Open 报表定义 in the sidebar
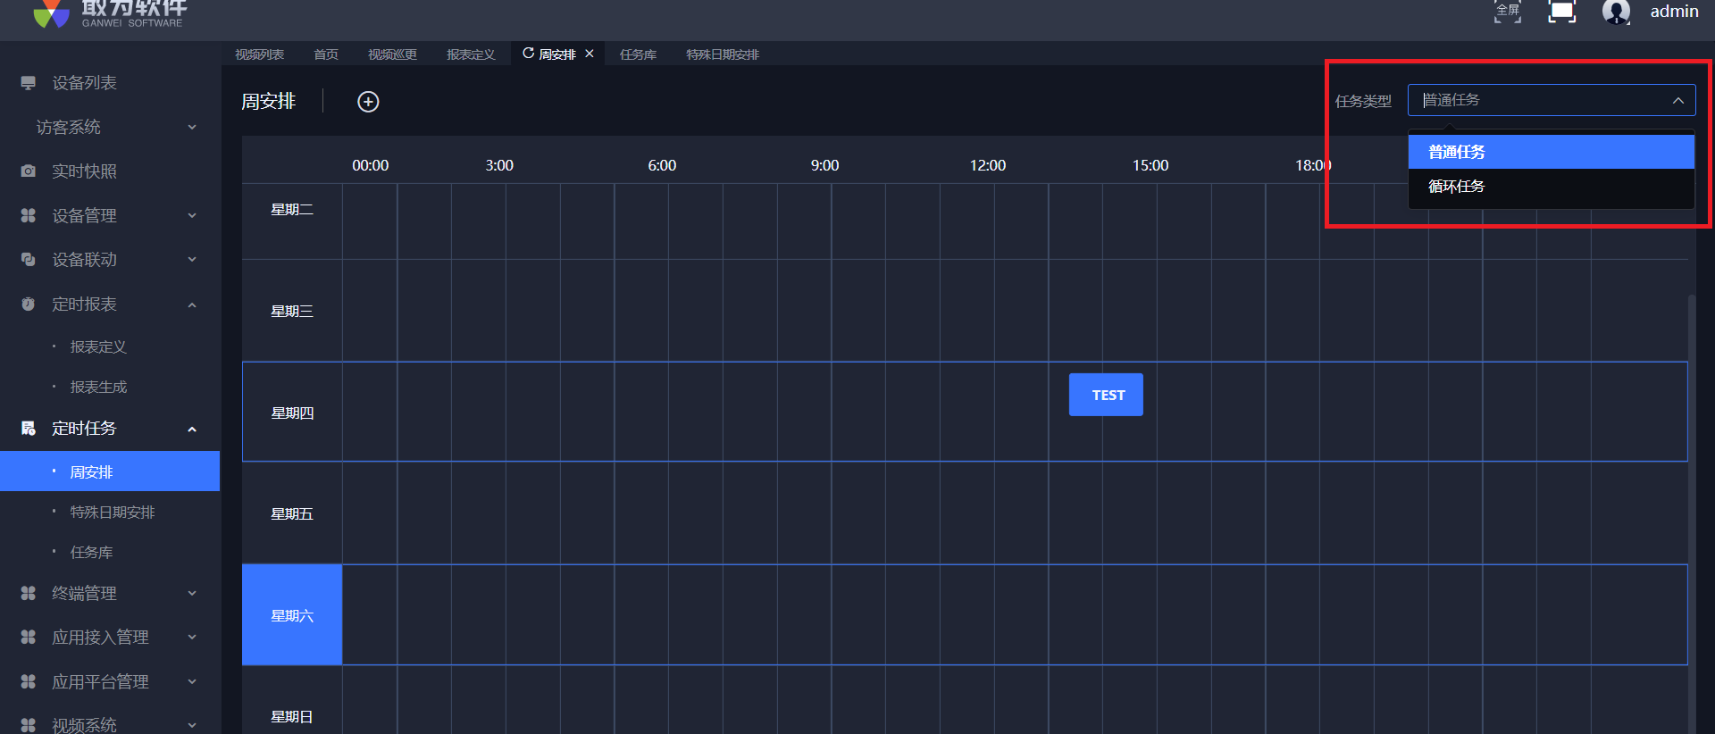 point(98,346)
